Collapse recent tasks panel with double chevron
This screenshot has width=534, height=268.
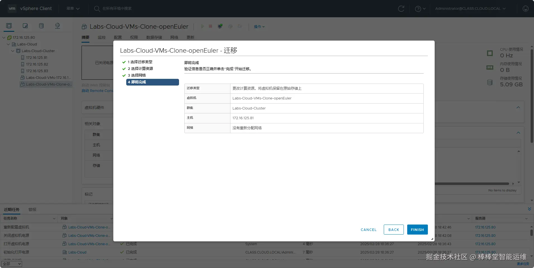(x=530, y=209)
